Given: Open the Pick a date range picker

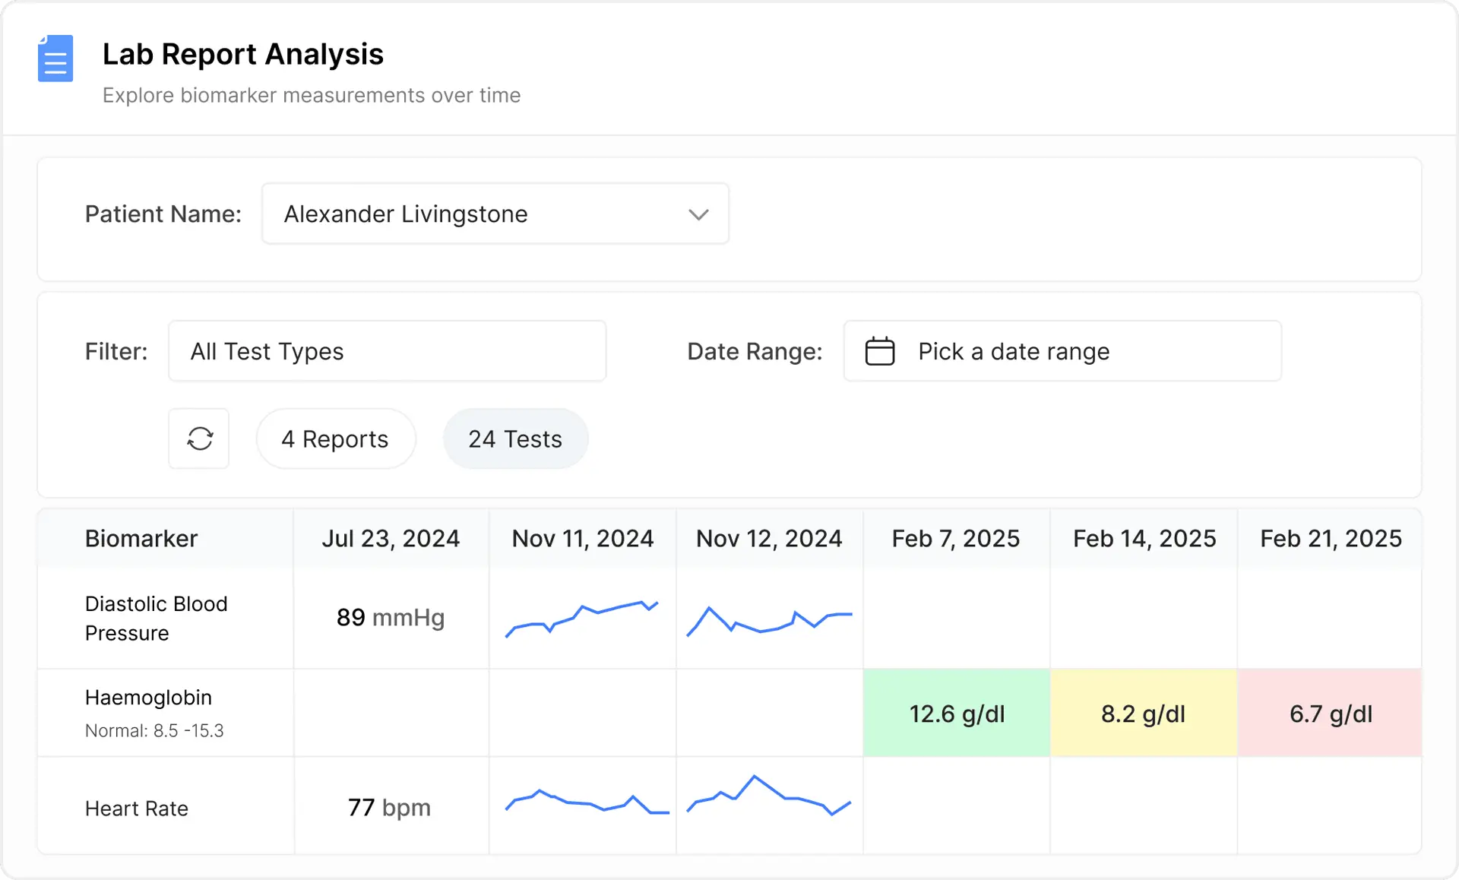Looking at the screenshot, I should (1062, 351).
